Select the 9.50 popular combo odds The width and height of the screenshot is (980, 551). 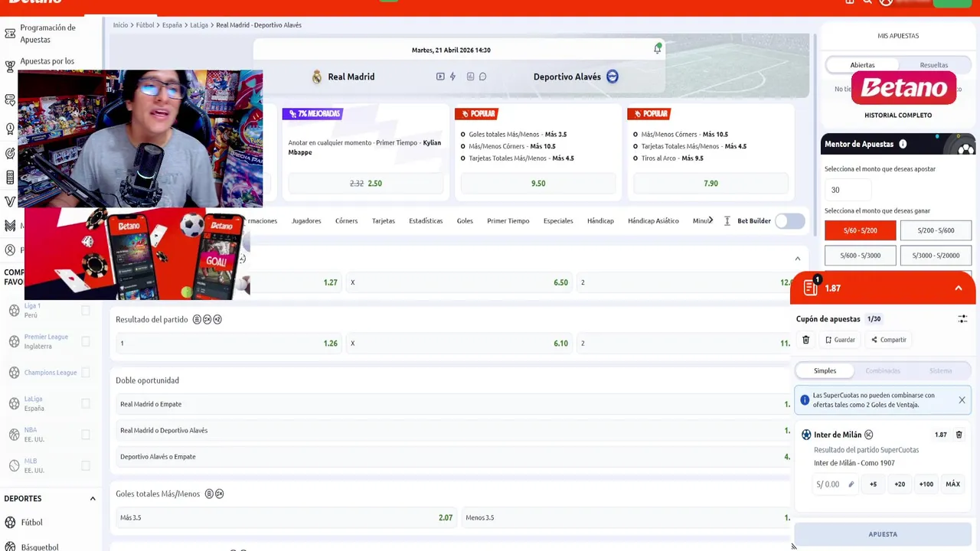pos(538,184)
